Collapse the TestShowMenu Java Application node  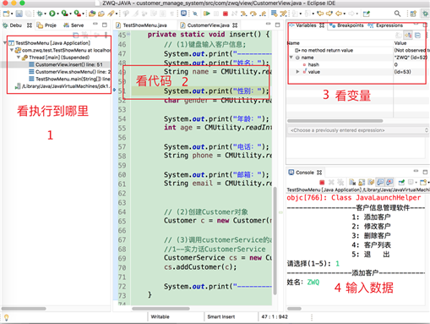[x=5, y=43]
